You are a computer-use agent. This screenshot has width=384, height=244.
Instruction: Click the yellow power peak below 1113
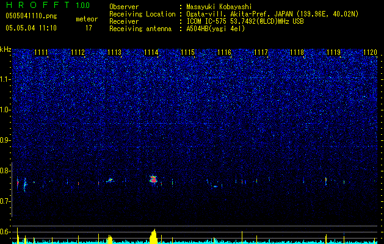click(x=110, y=239)
